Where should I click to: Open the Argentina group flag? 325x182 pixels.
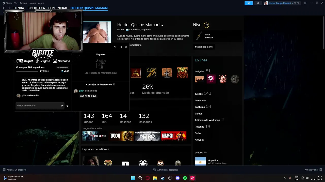pos(200,161)
